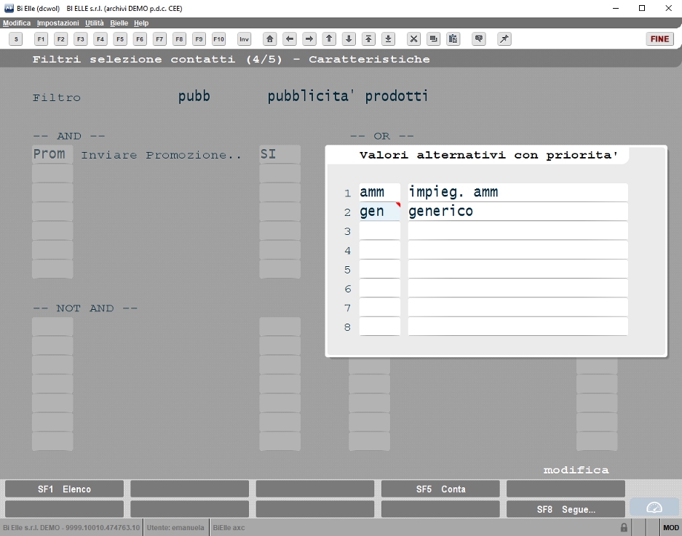The width and height of the screenshot is (682, 536).
Task: Click the F10 toolbar button
Action: (219, 39)
